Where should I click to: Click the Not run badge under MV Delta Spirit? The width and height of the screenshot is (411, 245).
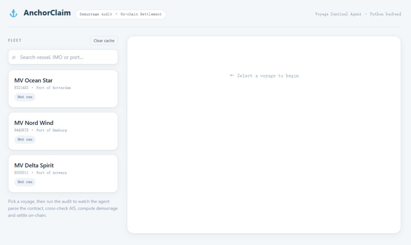click(x=25, y=182)
